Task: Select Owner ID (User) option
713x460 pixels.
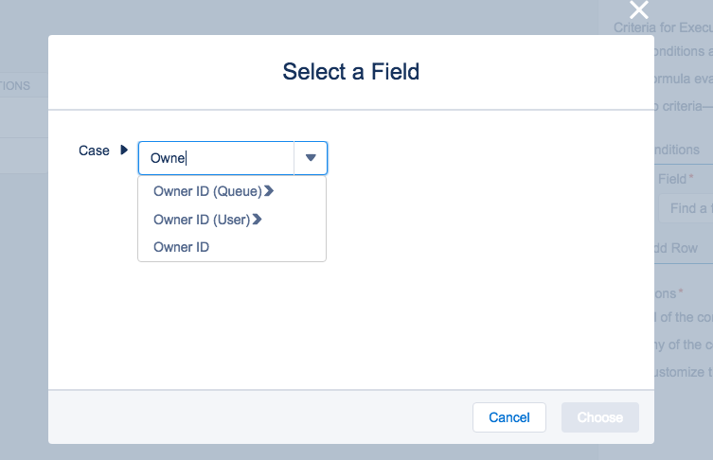Action: tap(202, 220)
